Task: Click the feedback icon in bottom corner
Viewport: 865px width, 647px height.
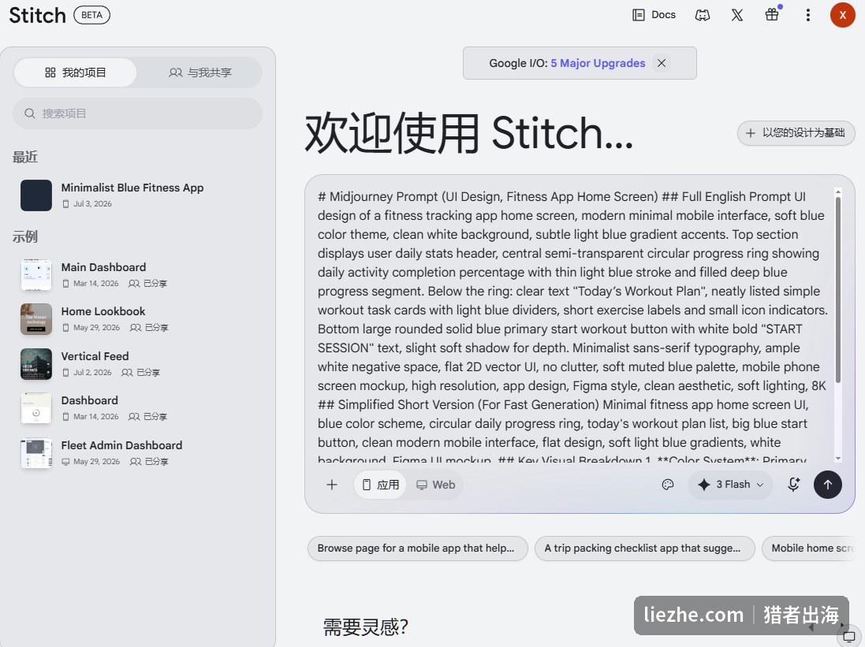Action: [849, 637]
